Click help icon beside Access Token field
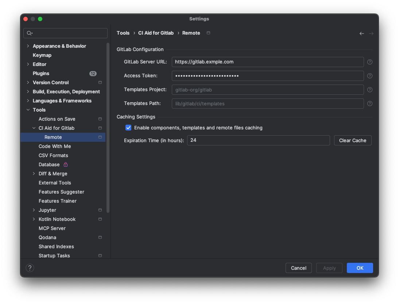The width and height of the screenshot is (399, 304). [370, 76]
